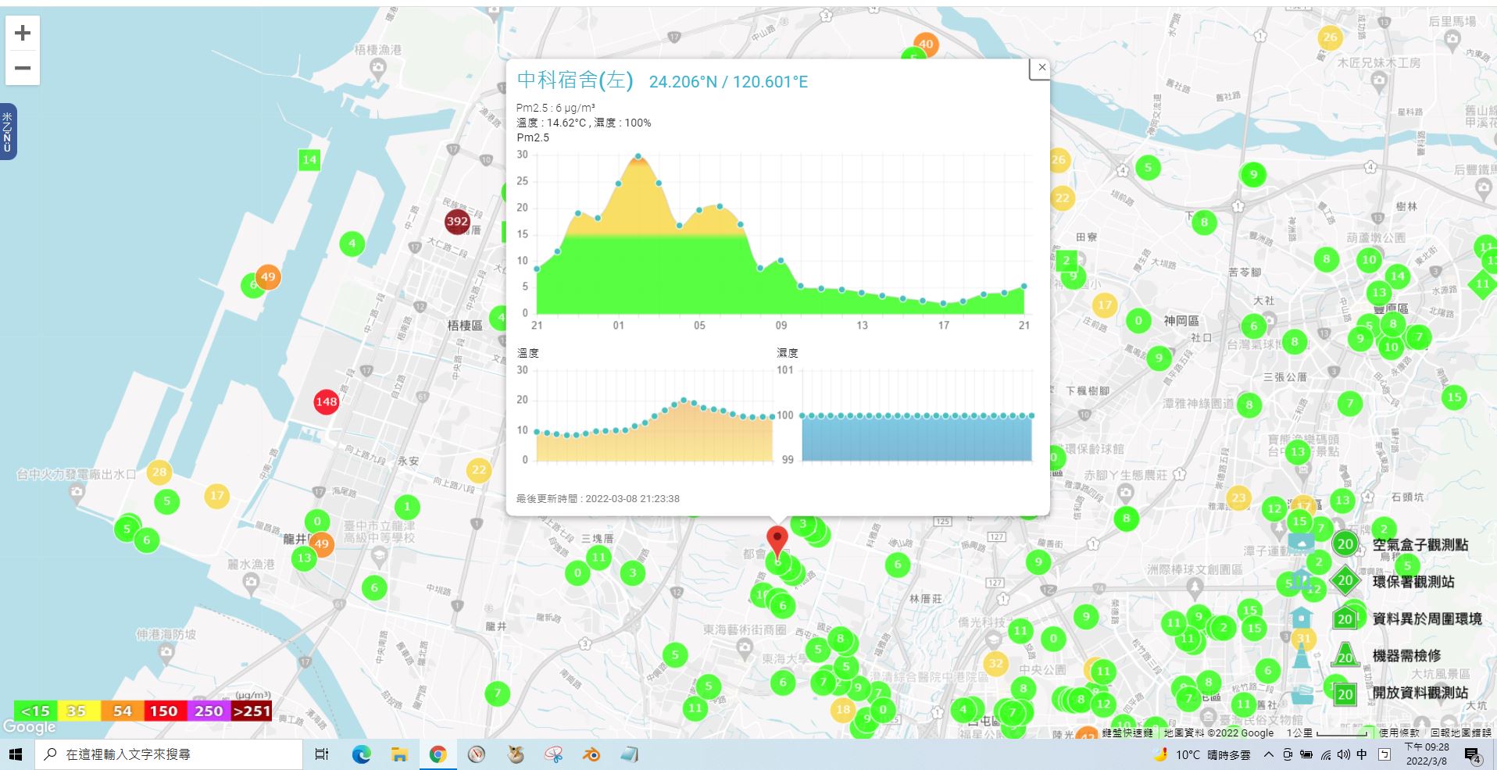Close the 中科宿舍(左) sensor popup

click(x=1041, y=68)
